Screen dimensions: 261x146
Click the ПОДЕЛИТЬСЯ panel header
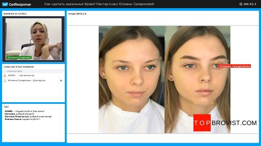point(77,14)
